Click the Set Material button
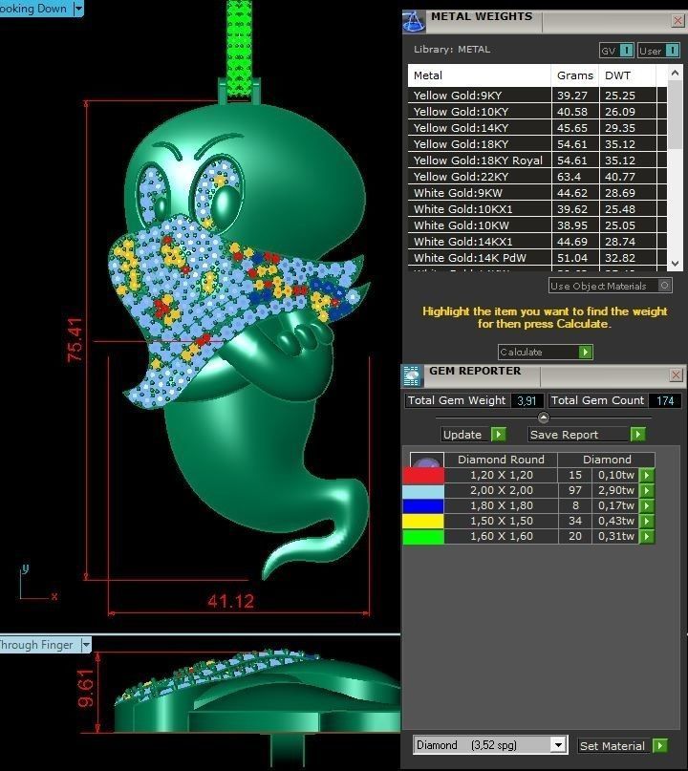Image resolution: width=688 pixels, height=771 pixels. click(x=623, y=746)
